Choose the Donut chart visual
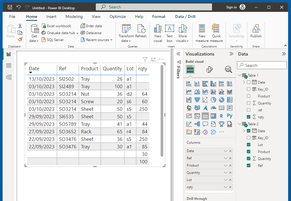The height and width of the screenshot is (201, 291). point(221,100)
